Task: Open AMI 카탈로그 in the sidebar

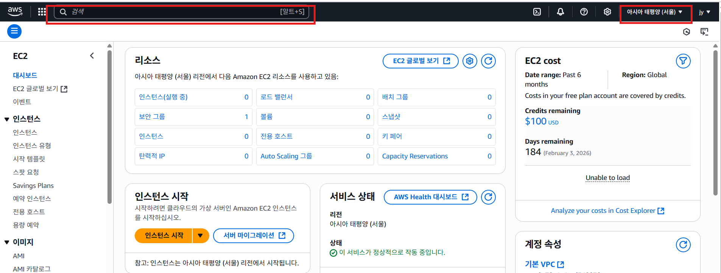Action: point(31,269)
